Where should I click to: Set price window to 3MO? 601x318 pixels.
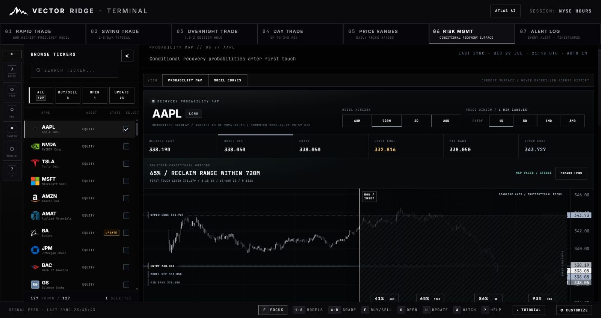(x=573, y=121)
